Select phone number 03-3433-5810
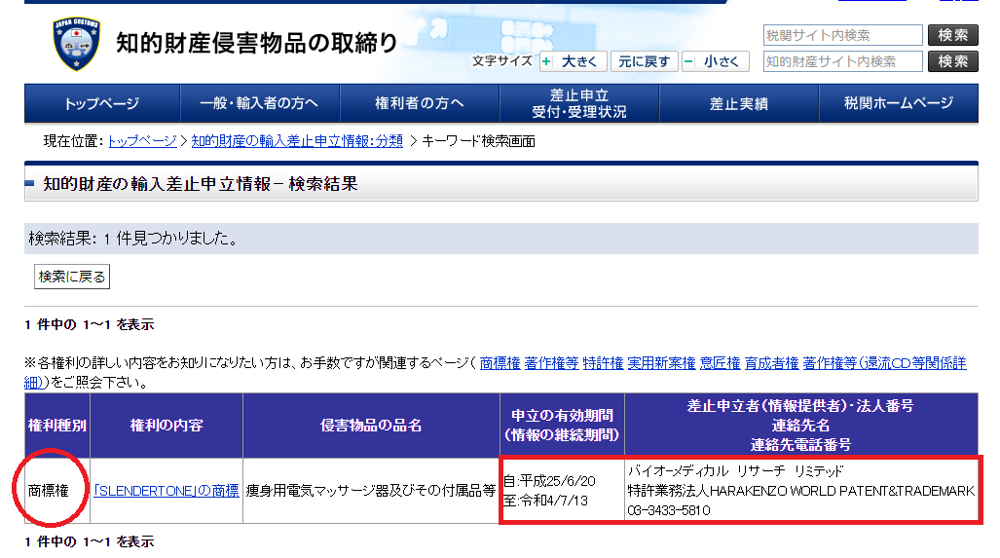Viewport: 1000px width, 558px height. [x=668, y=510]
